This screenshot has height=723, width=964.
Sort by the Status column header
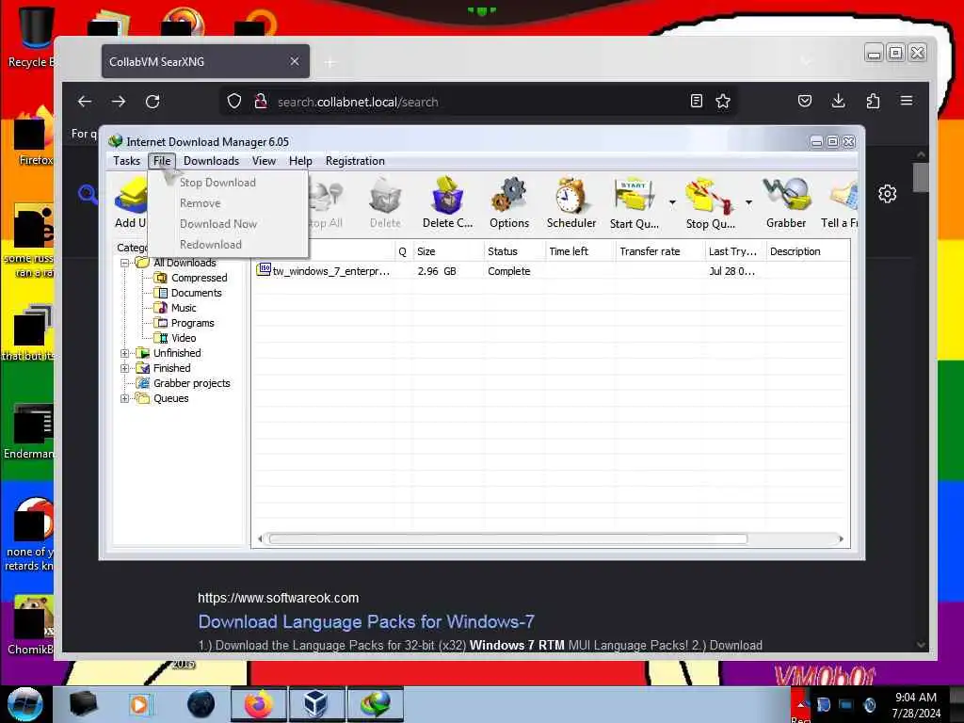pos(514,251)
